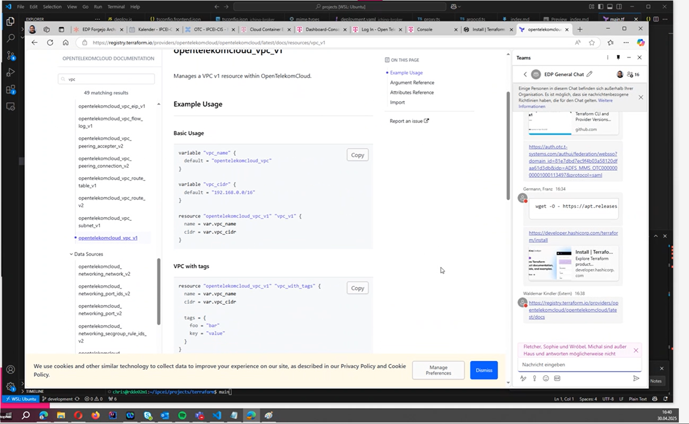This screenshot has width=689, height=424.
Task: Click Report an issue link
Action: [409, 121]
